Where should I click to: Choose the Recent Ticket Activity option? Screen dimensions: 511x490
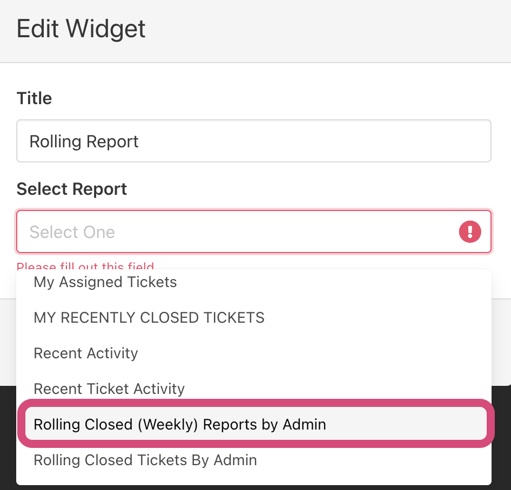pos(109,389)
